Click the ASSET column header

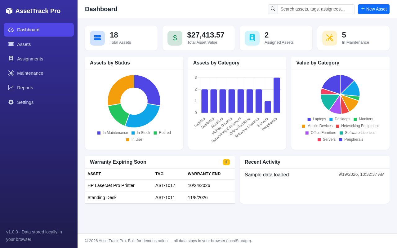[94, 174]
